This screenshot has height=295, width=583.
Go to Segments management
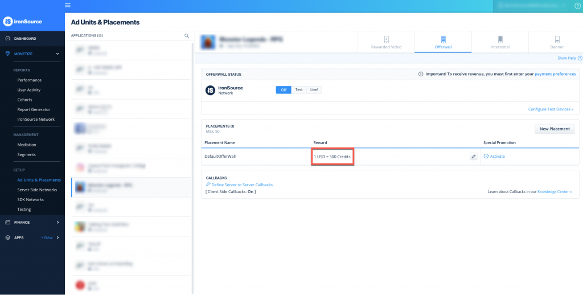[x=26, y=154]
